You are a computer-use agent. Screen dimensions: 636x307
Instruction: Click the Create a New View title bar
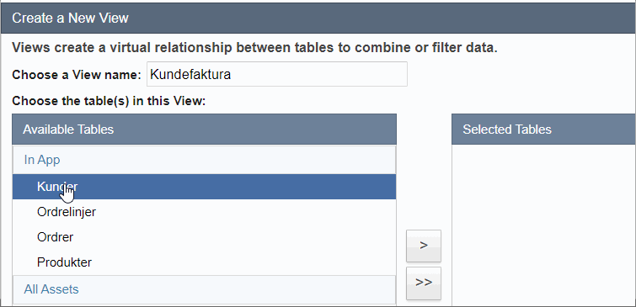coord(318,18)
